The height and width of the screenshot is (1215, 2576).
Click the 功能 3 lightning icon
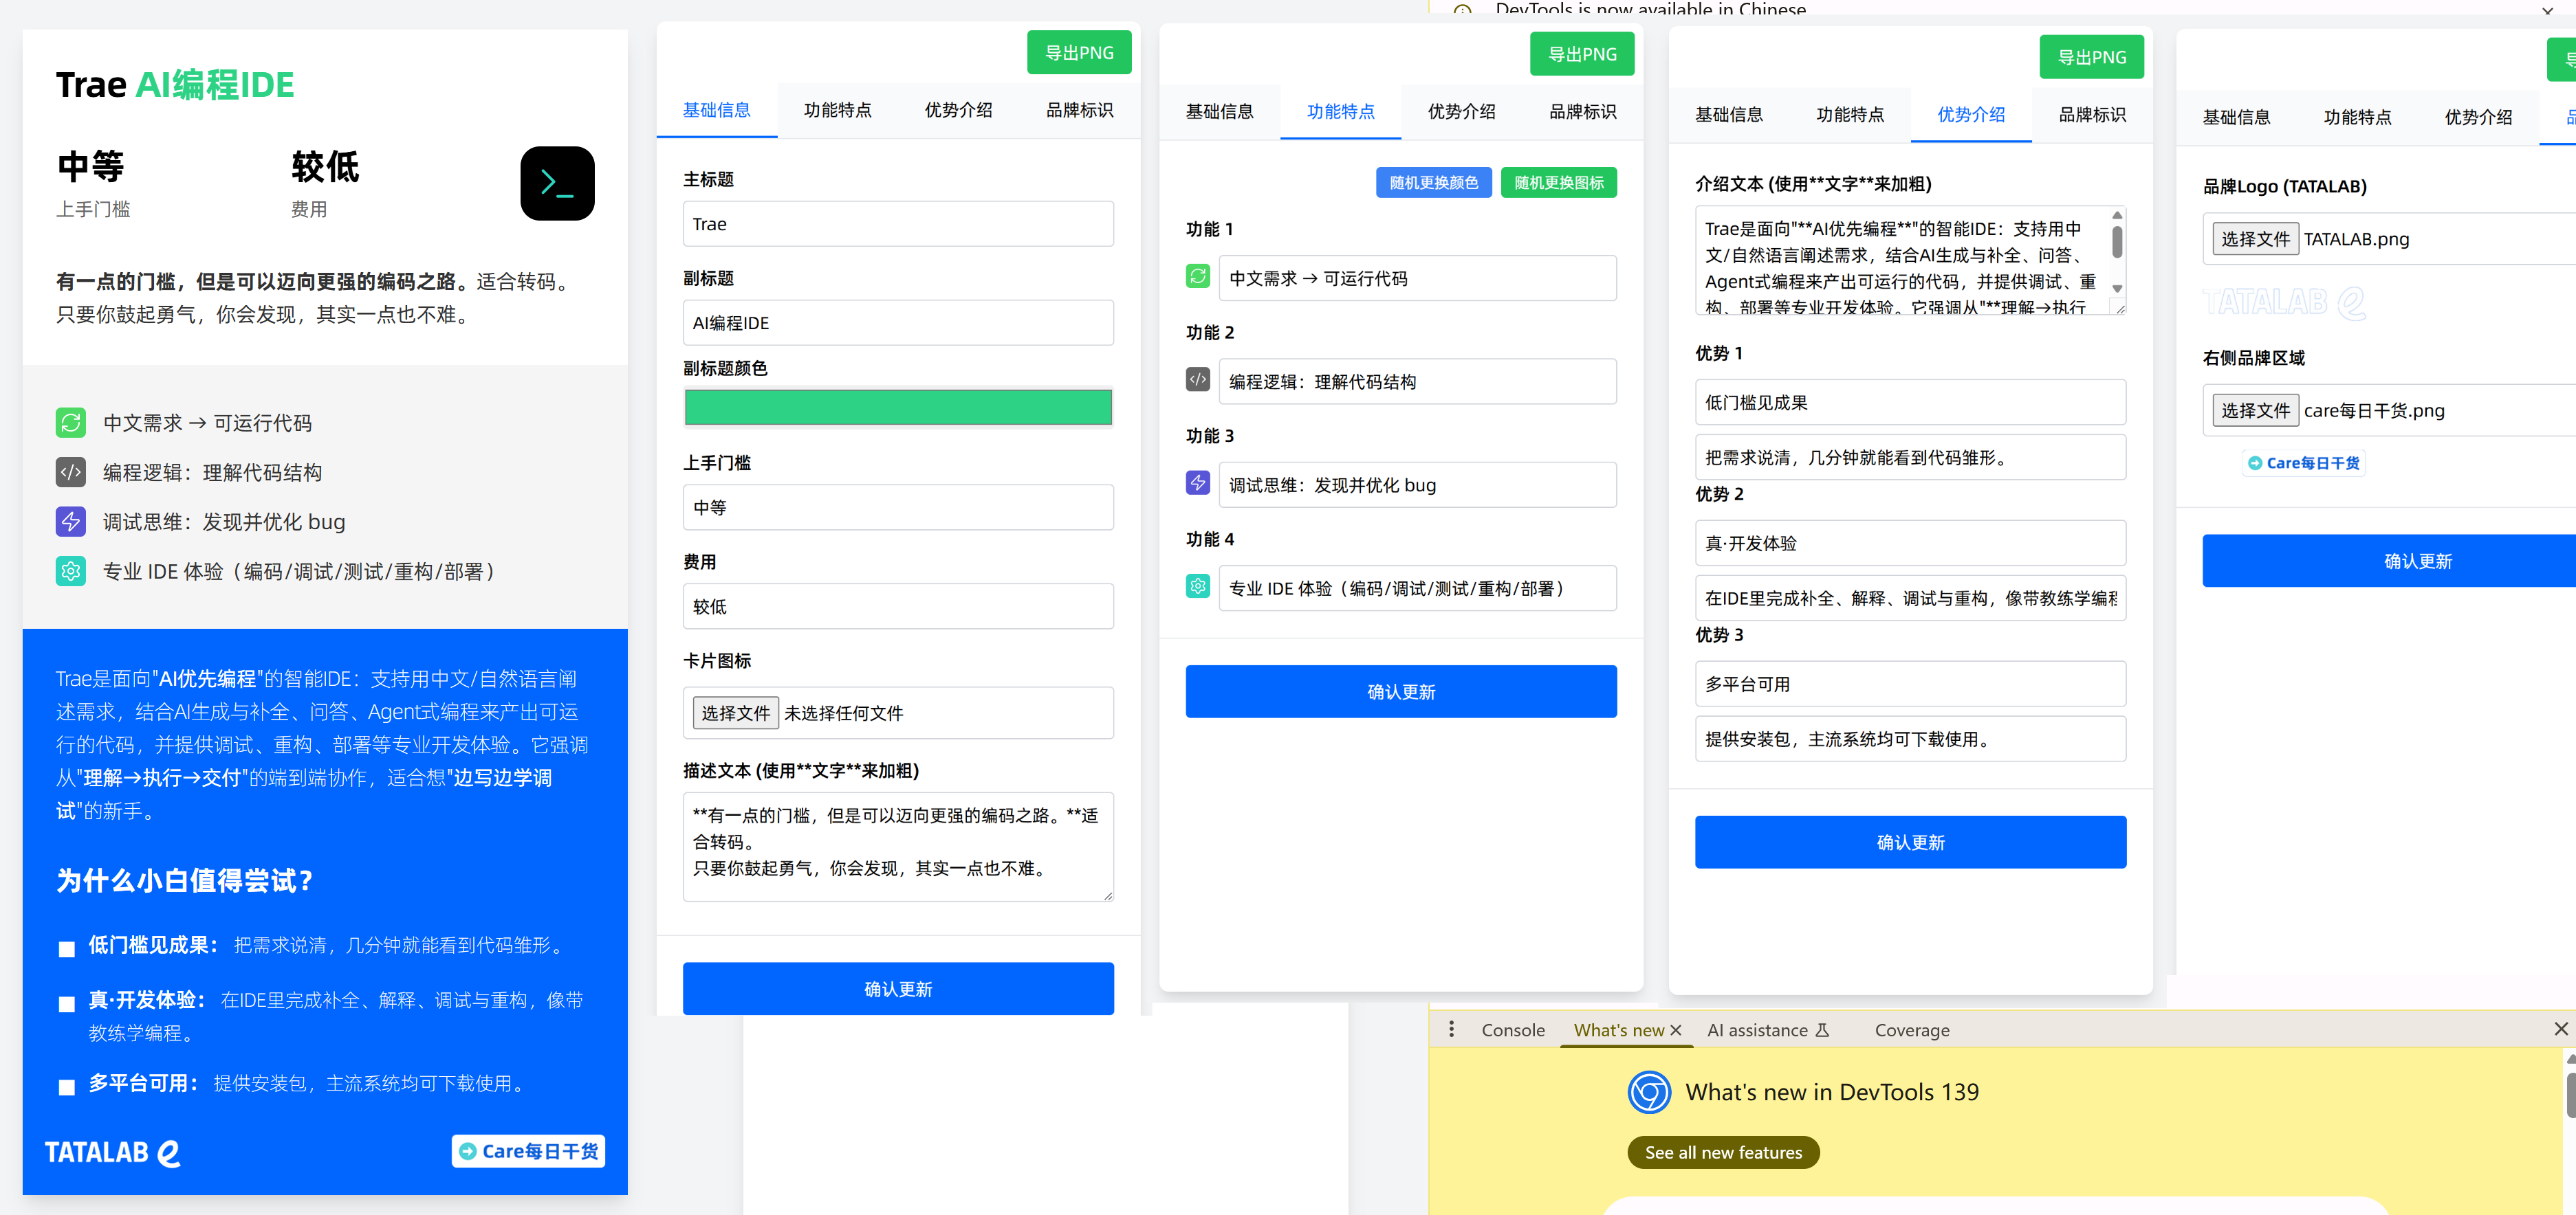point(1197,484)
